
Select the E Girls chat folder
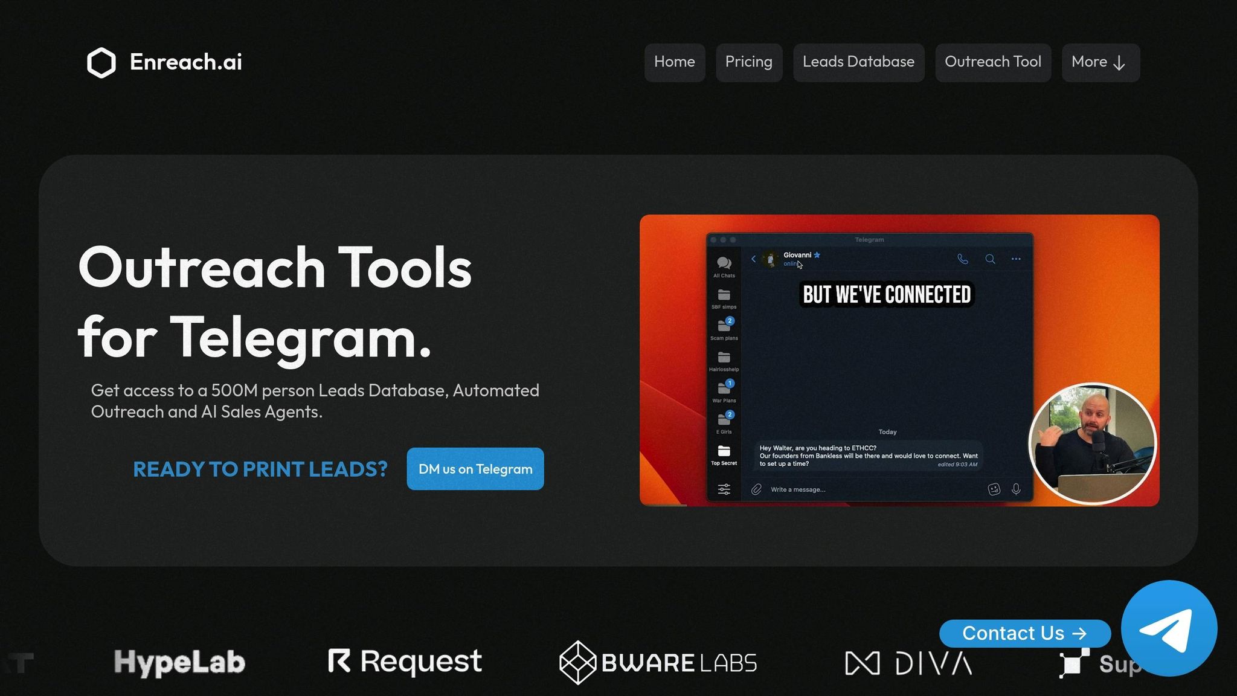click(723, 421)
